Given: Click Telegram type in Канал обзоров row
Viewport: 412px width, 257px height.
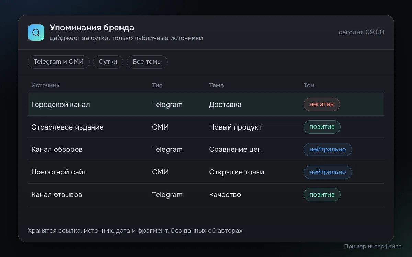Looking at the screenshot, I should (x=167, y=149).
